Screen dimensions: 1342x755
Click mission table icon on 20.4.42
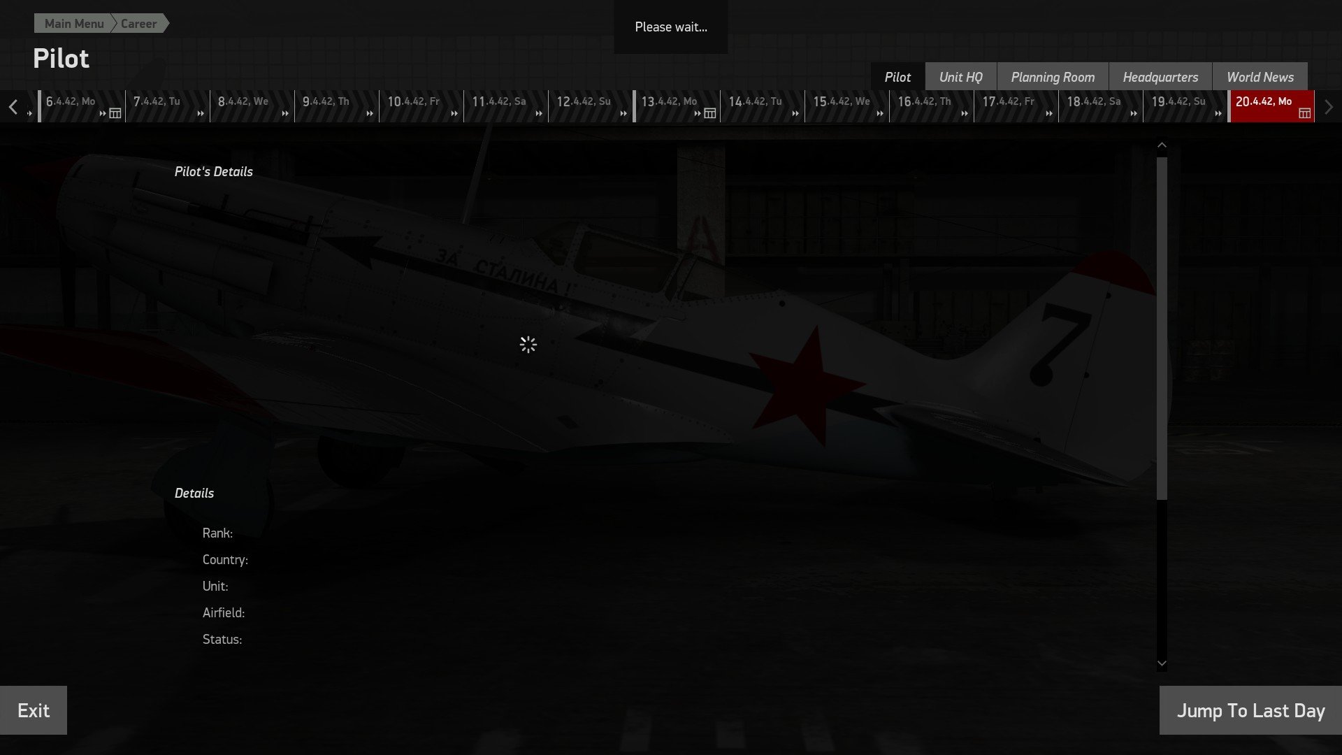pyautogui.click(x=1304, y=113)
